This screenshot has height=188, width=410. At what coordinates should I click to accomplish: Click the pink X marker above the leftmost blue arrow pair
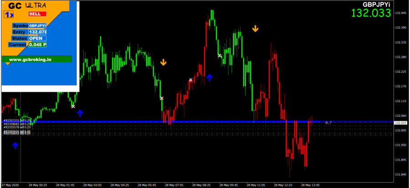click(73, 106)
